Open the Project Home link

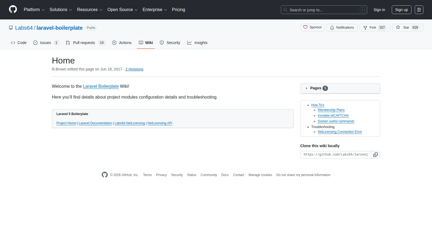coord(66,123)
